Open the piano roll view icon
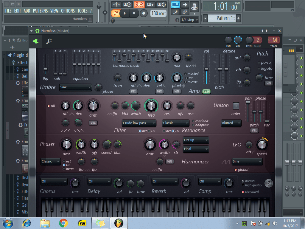 pyautogui.click(x=175, y=4)
